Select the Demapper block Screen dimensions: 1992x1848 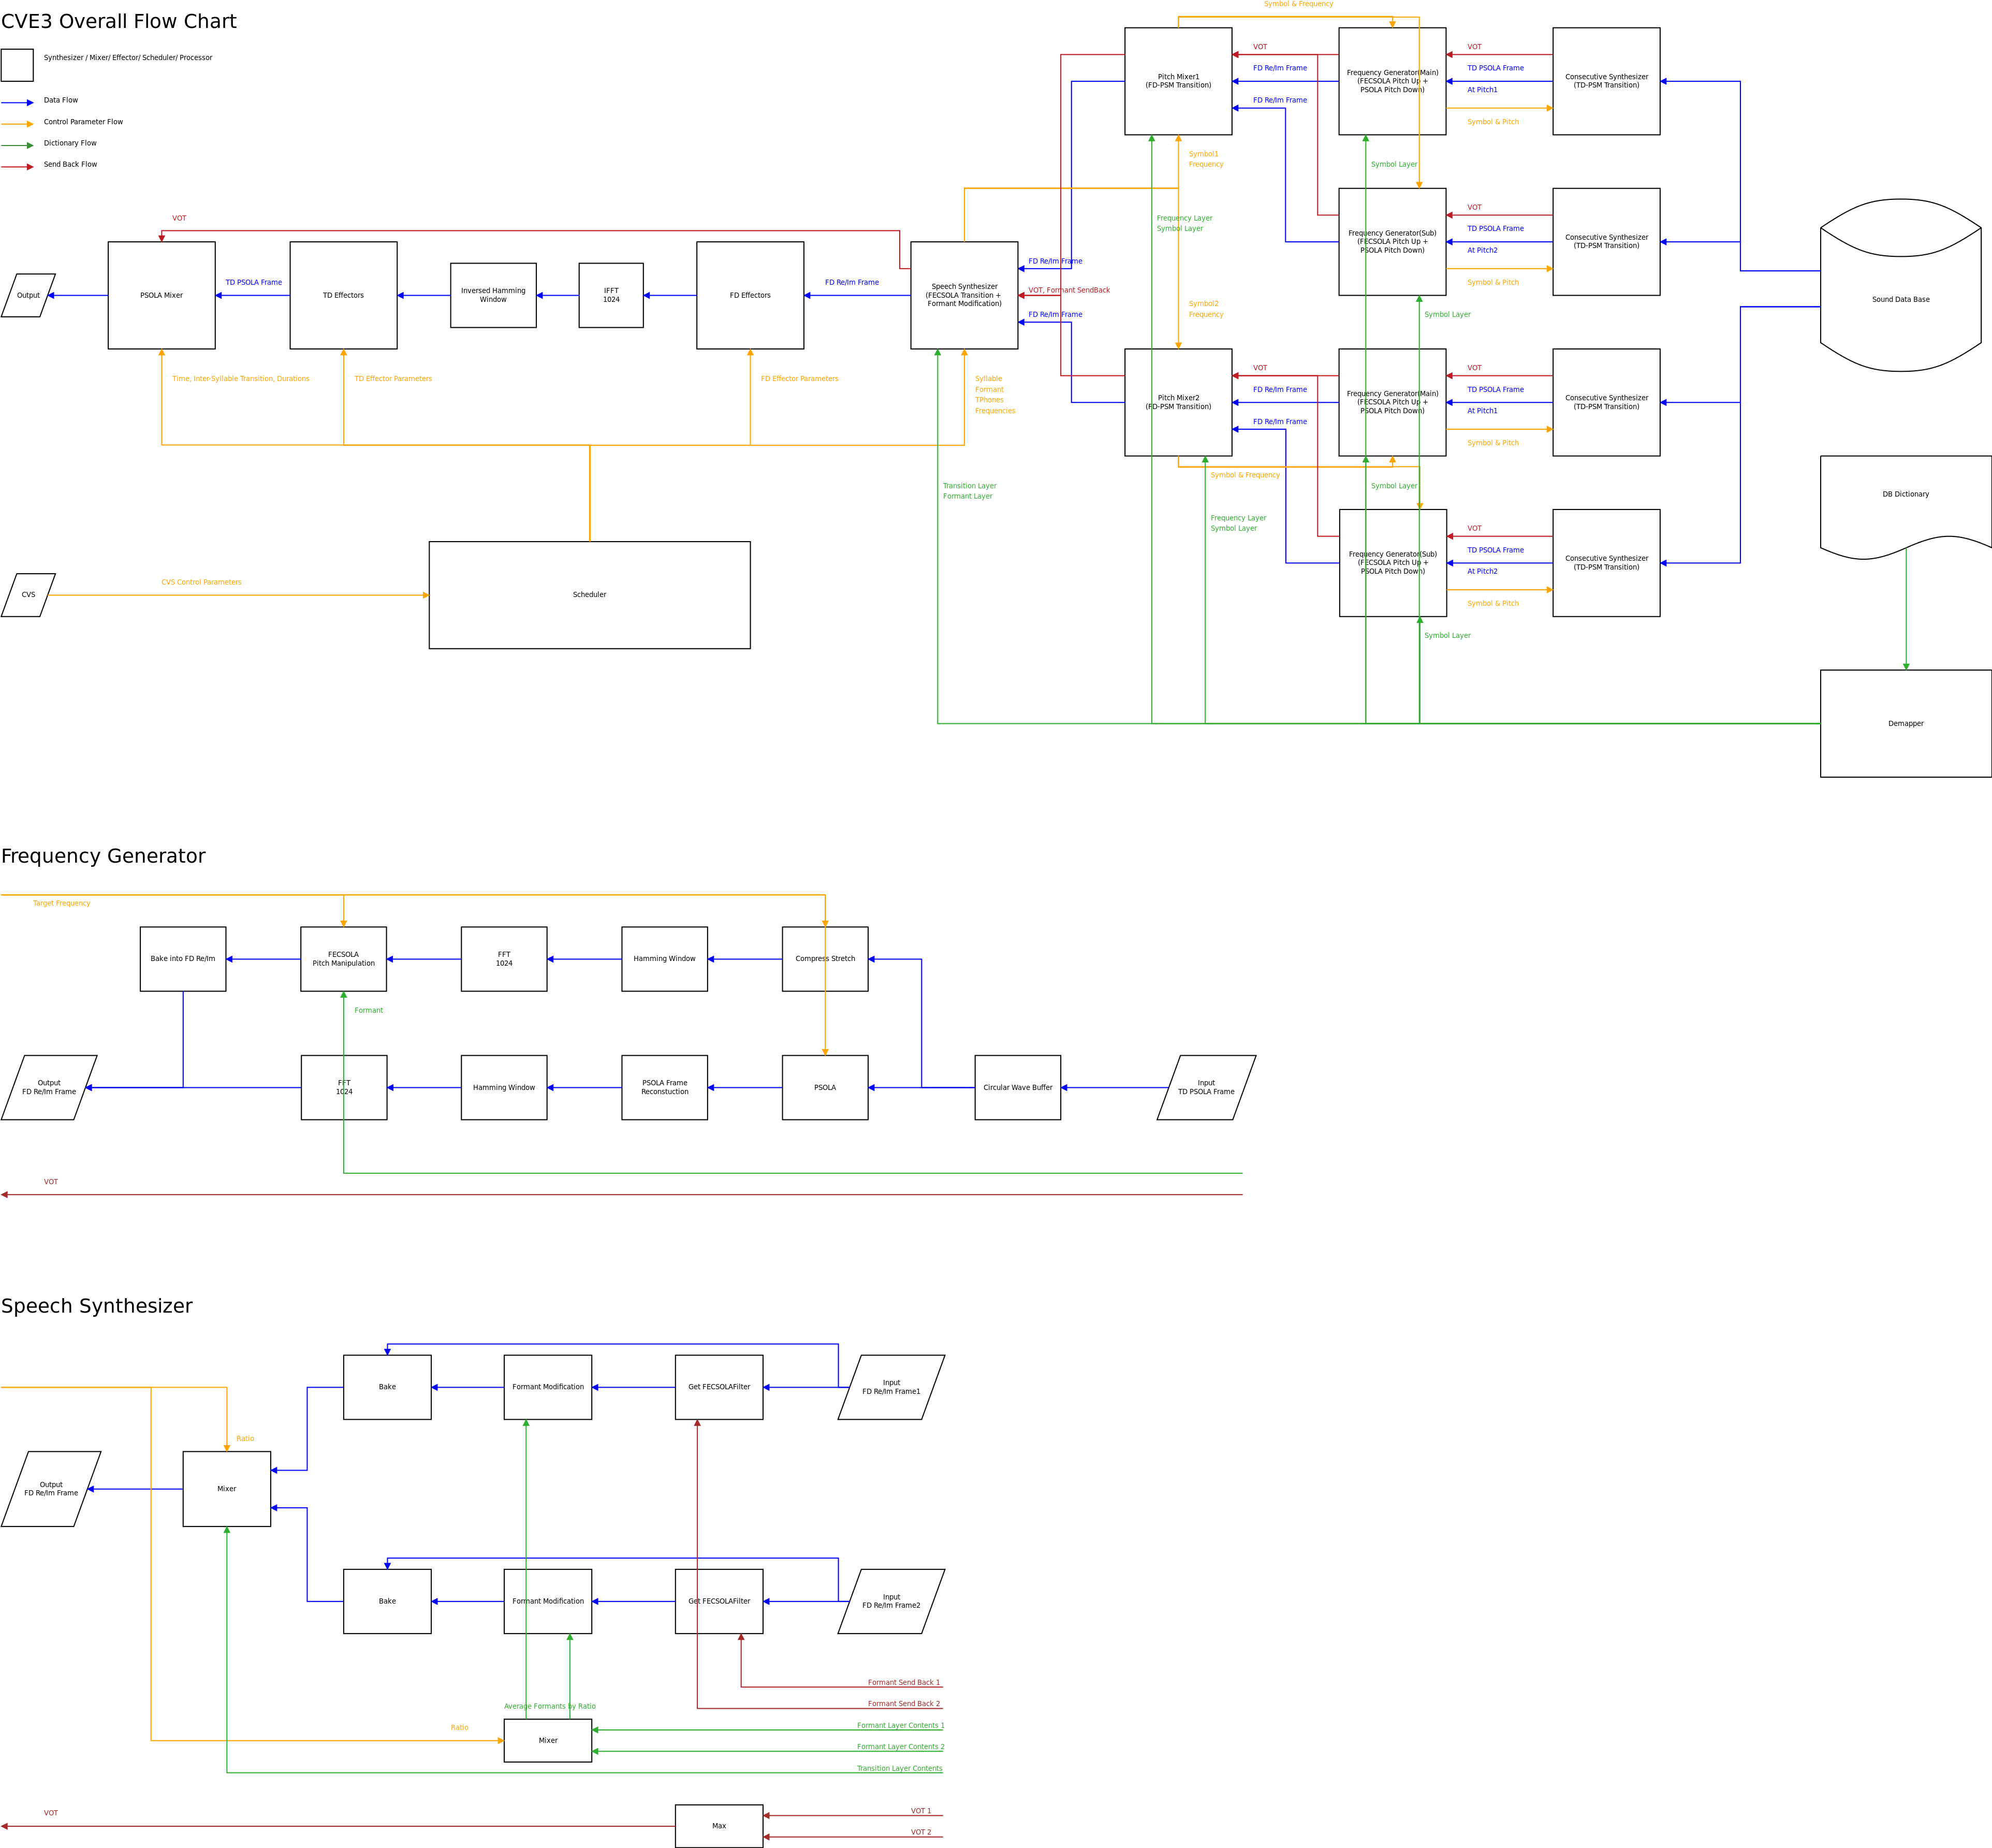(x=1905, y=723)
